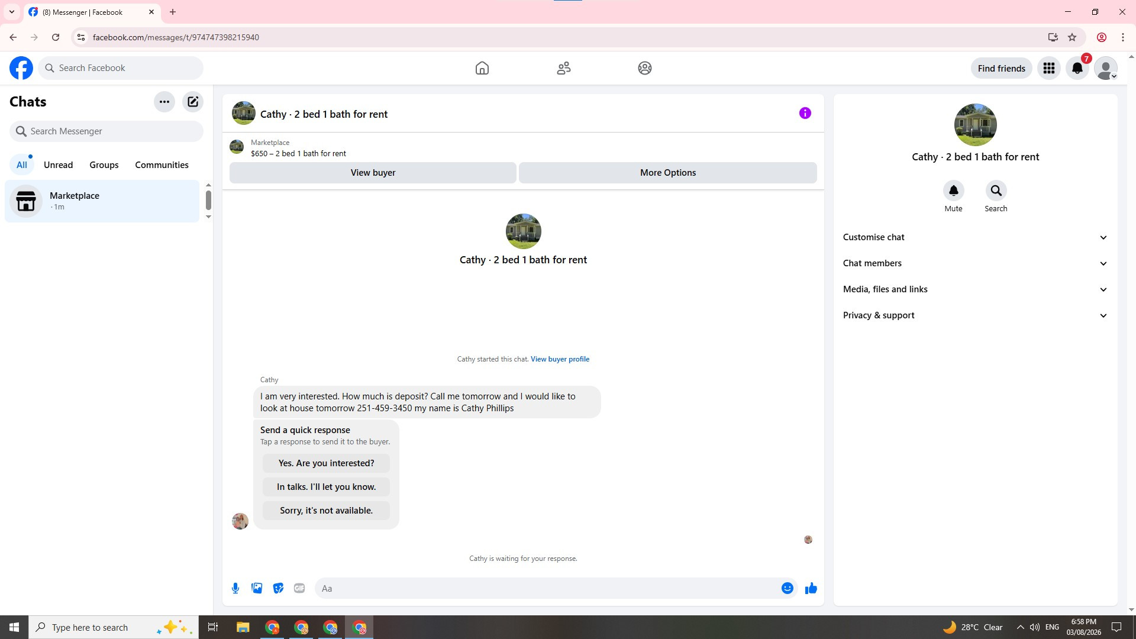
Task: Open the GIF picker icon
Action: click(299, 588)
